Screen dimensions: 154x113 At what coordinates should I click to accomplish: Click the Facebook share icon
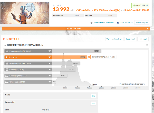click(x=118, y=22)
